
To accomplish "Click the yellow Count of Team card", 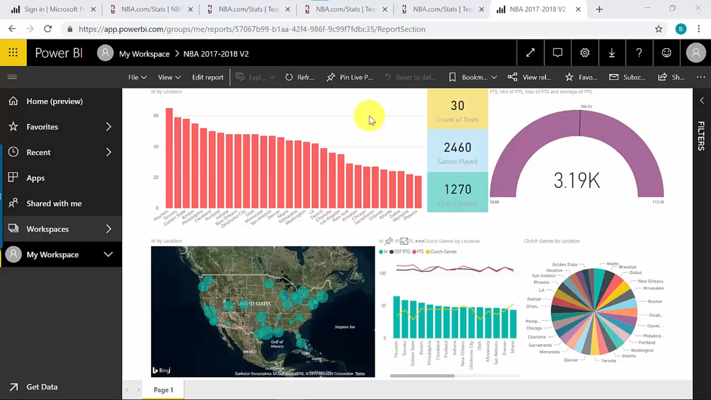I will click(x=457, y=110).
